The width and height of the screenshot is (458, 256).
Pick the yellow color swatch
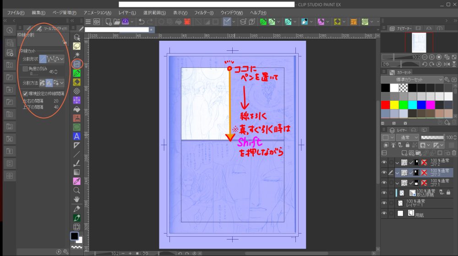pyautogui.click(x=394, y=105)
